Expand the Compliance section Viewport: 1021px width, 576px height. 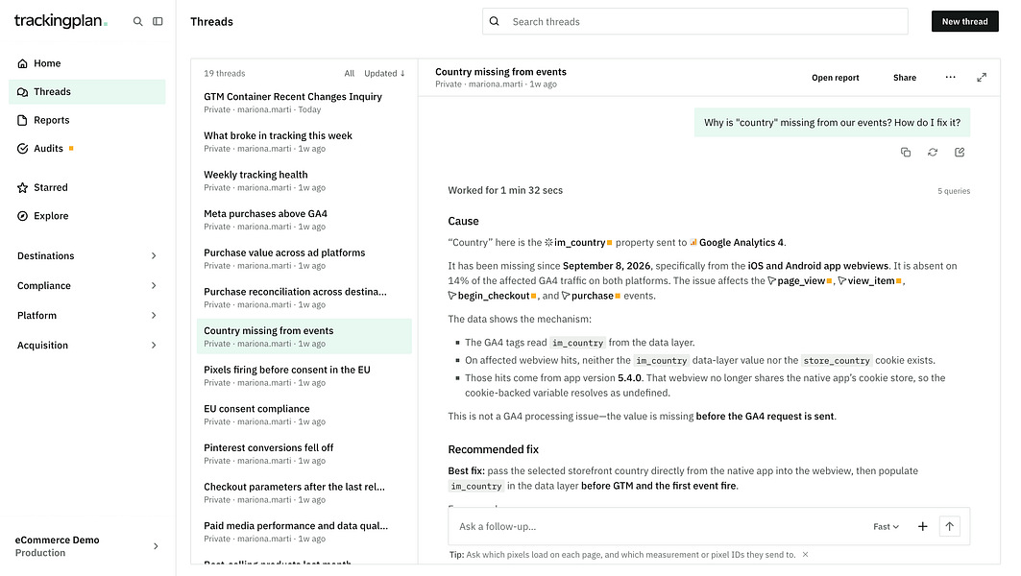(87, 286)
